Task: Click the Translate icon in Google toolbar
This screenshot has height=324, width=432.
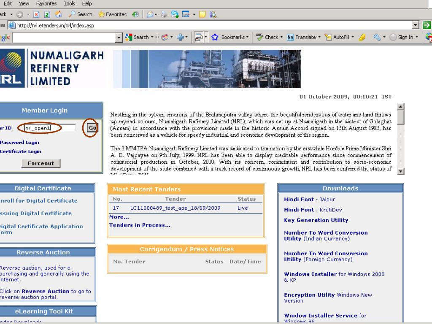Action: (x=290, y=37)
